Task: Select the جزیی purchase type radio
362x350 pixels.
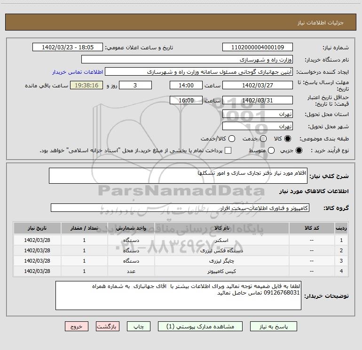Action: (299, 150)
